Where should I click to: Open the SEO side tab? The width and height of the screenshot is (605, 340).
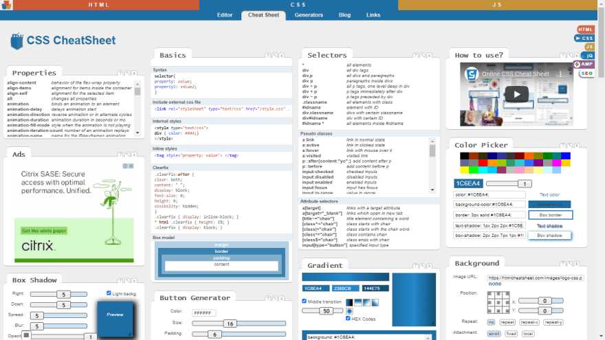[x=586, y=73]
